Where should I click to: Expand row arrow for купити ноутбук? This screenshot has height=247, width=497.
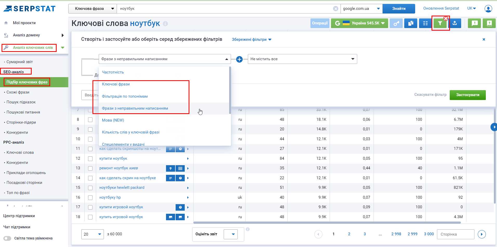click(x=188, y=159)
